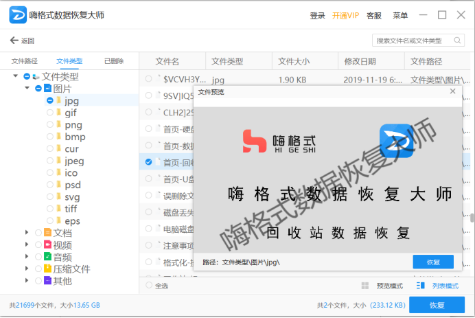Click the back arrow icon

point(14,41)
